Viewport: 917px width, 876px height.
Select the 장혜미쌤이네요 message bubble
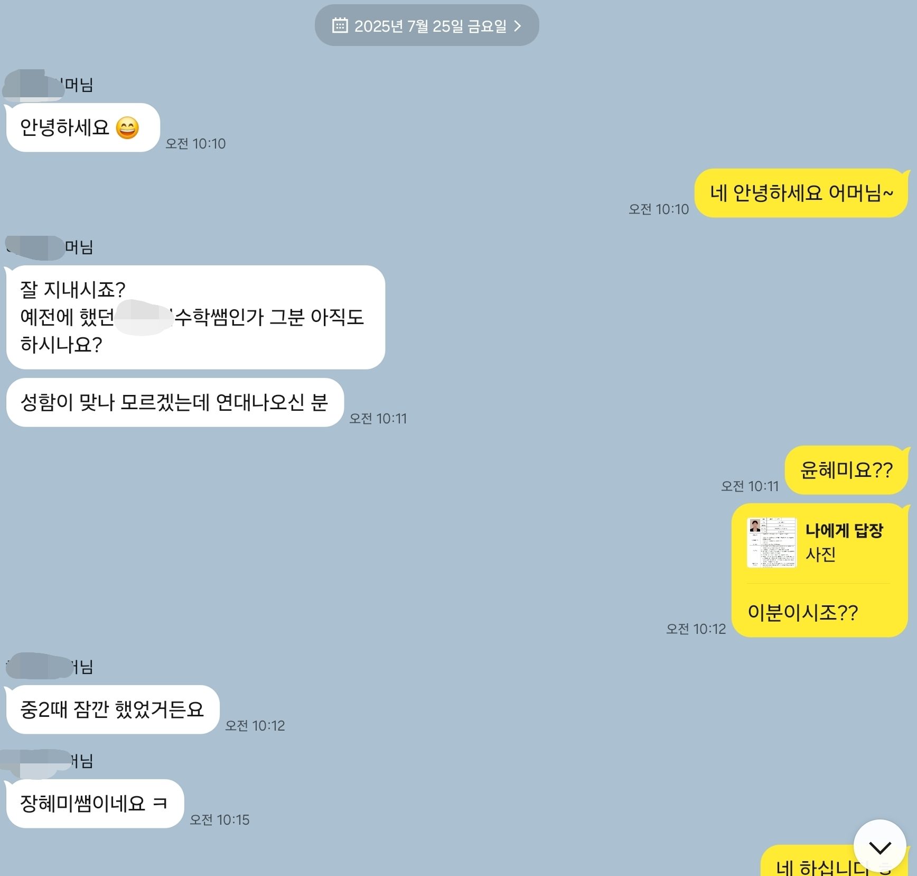(x=95, y=804)
